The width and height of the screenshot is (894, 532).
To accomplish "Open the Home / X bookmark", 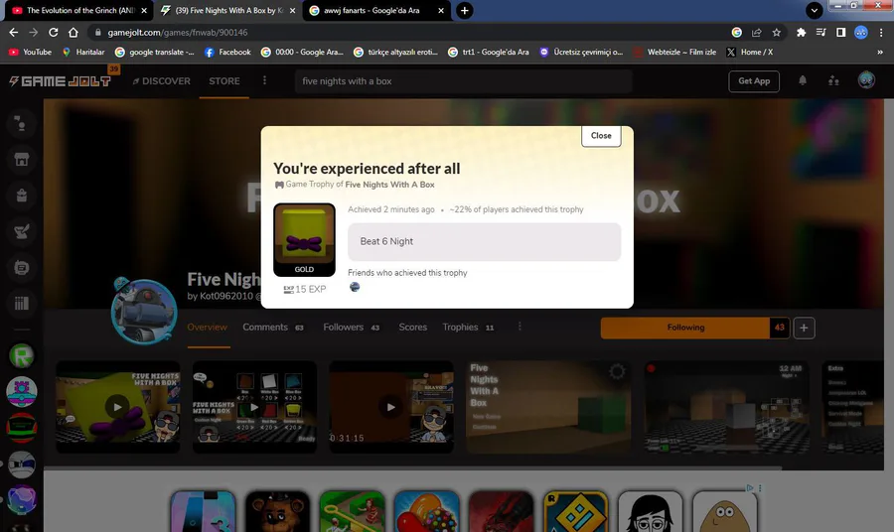I will coord(750,52).
